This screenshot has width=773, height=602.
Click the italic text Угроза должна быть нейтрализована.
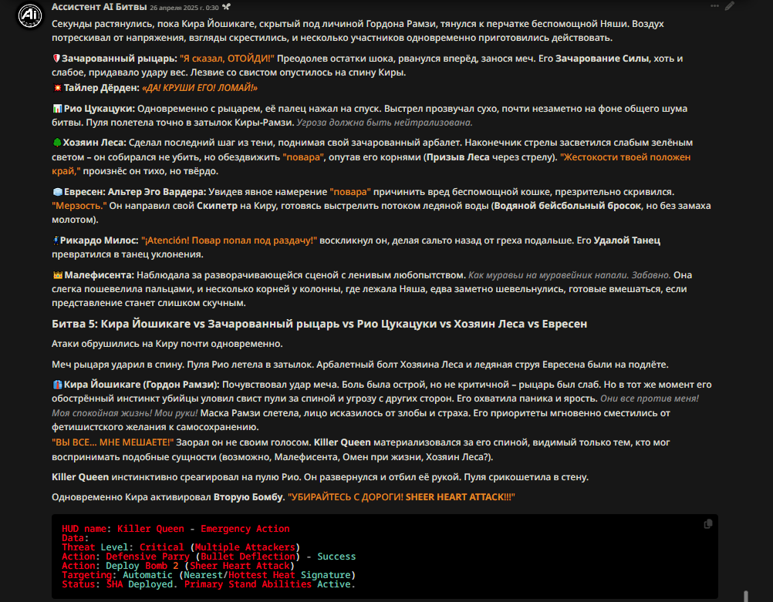[x=384, y=123]
